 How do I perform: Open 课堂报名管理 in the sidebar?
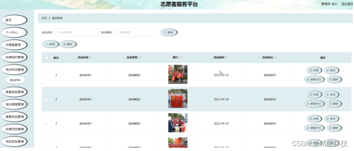pos(15,117)
